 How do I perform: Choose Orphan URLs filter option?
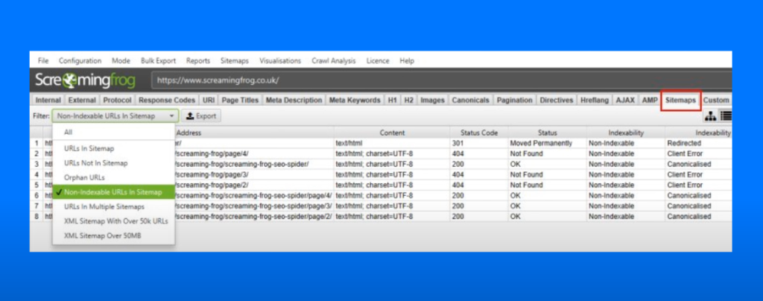click(113, 177)
